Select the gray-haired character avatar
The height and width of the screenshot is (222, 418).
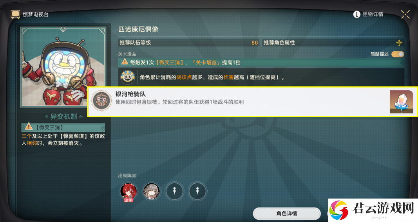pyautogui.click(x=152, y=191)
